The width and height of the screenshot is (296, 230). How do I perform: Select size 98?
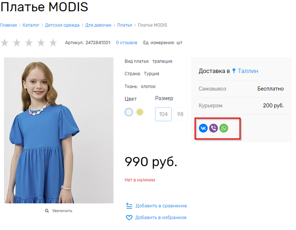click(x=180, y=114)
